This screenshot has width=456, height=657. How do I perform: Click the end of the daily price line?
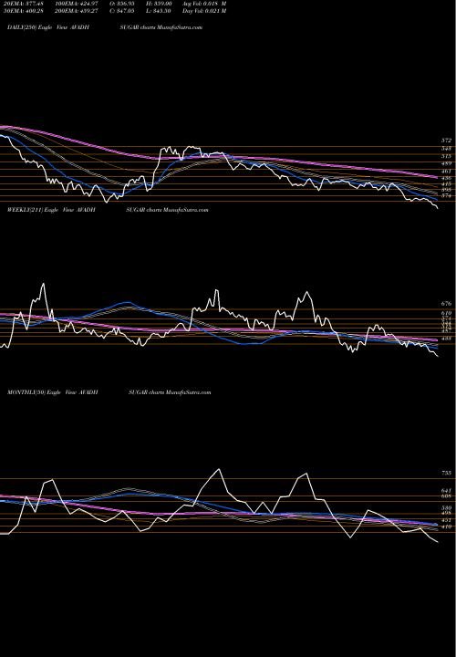(438, 208)
